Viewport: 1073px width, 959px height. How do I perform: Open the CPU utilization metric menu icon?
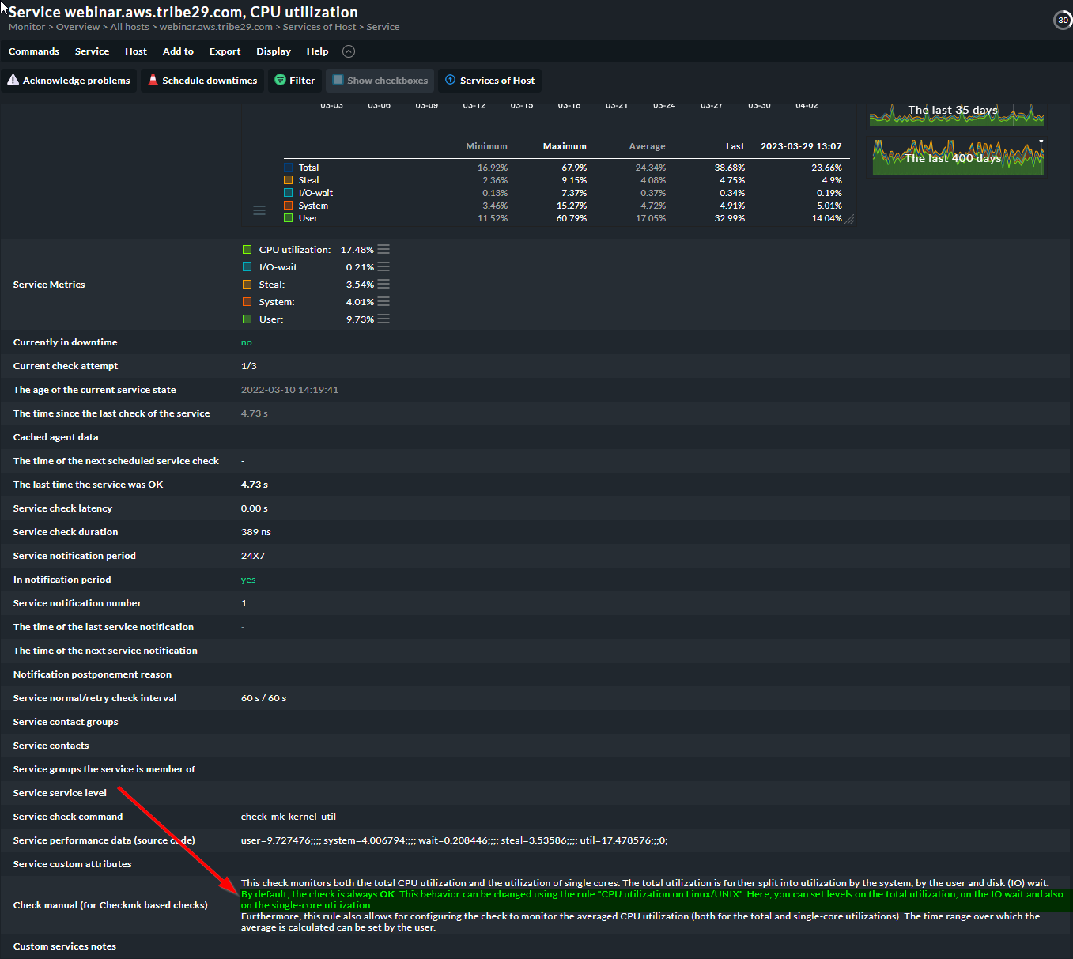click(x=383, y=250)
